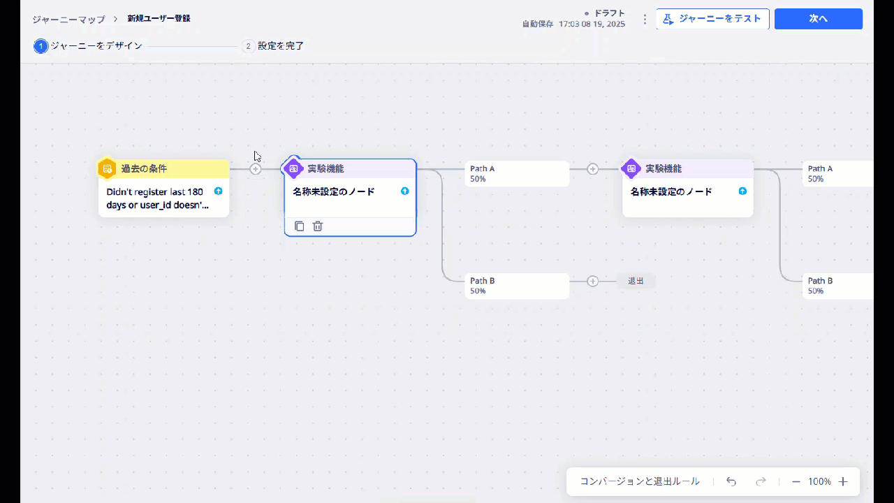894x503 pixels.
Task: Select second experiment's Path B branch
Action: click(x=838, y=286)
